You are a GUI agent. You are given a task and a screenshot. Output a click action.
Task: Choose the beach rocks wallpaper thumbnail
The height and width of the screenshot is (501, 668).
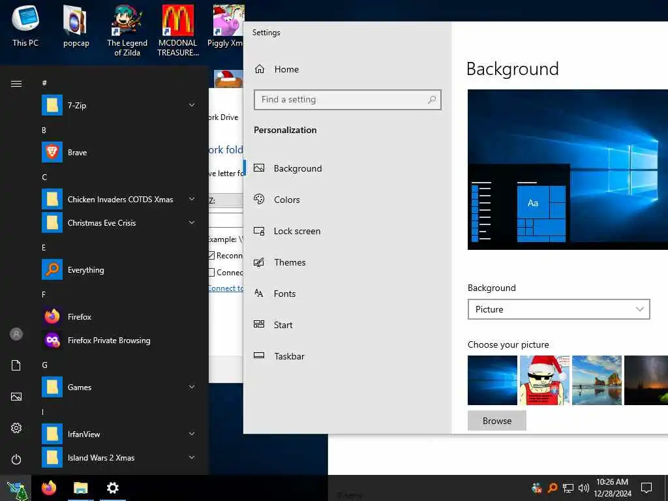(x=596, y=380)
